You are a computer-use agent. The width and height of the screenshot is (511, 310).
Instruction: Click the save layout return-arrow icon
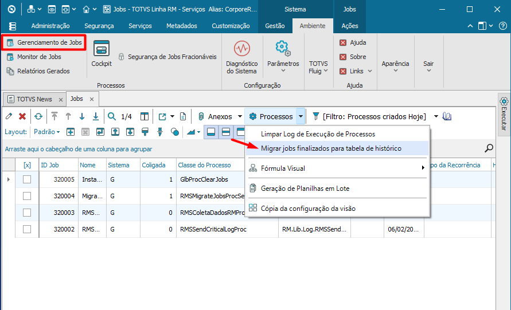pos(100,132)
